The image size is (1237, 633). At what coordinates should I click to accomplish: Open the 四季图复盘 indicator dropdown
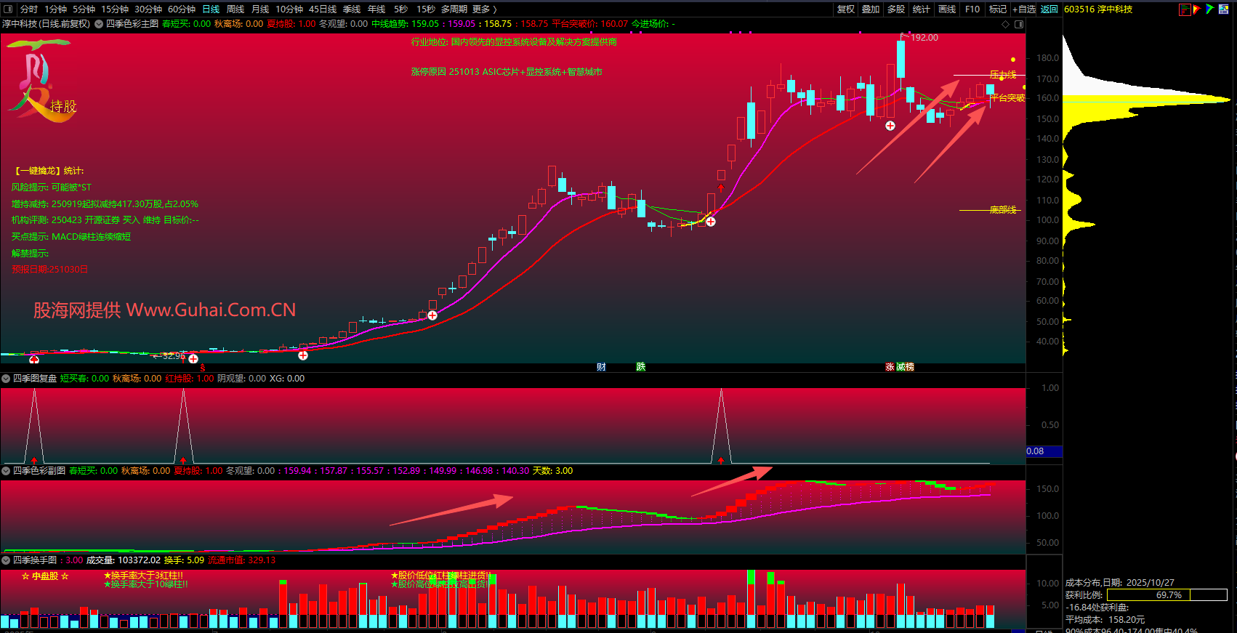6,379
